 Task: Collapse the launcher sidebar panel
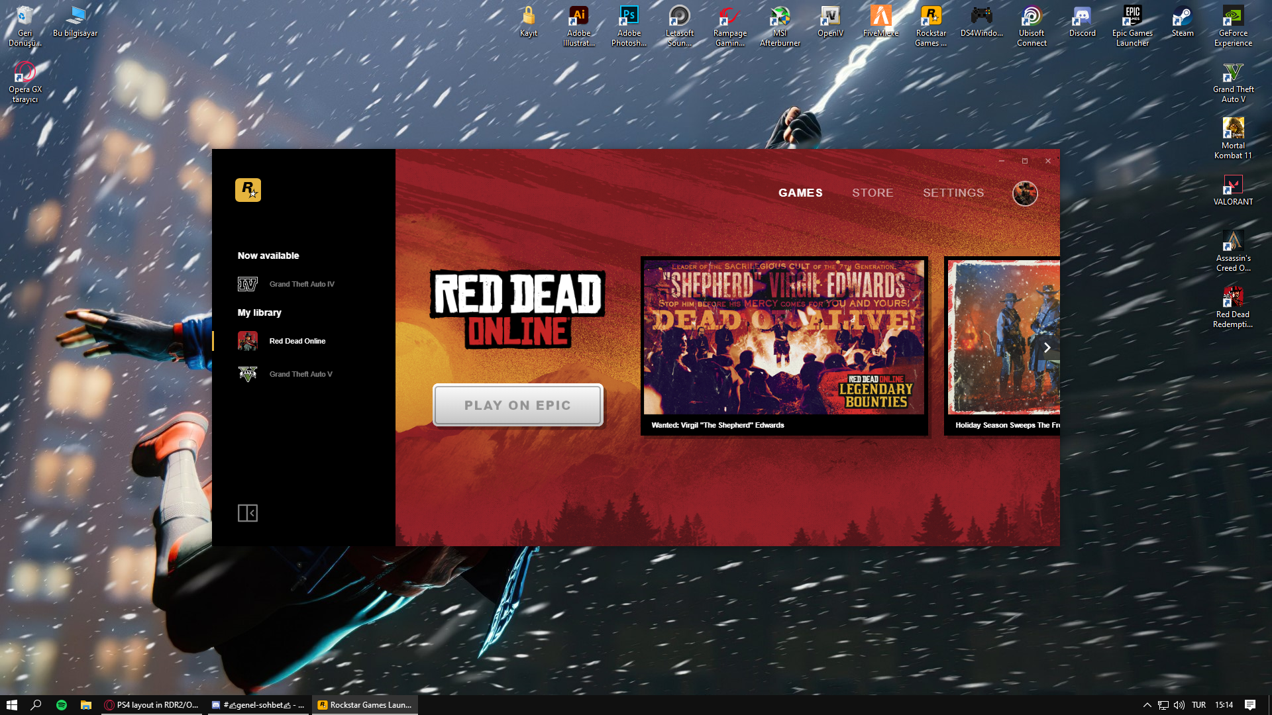248,513
